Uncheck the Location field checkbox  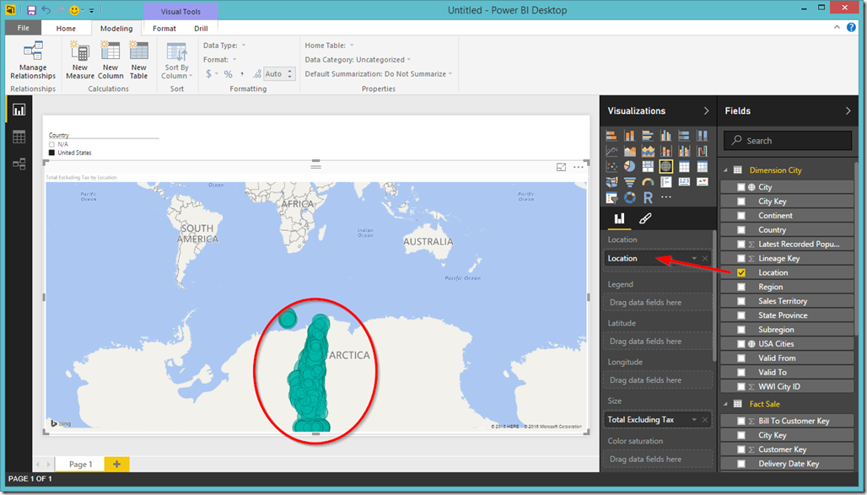coord(741,272)
